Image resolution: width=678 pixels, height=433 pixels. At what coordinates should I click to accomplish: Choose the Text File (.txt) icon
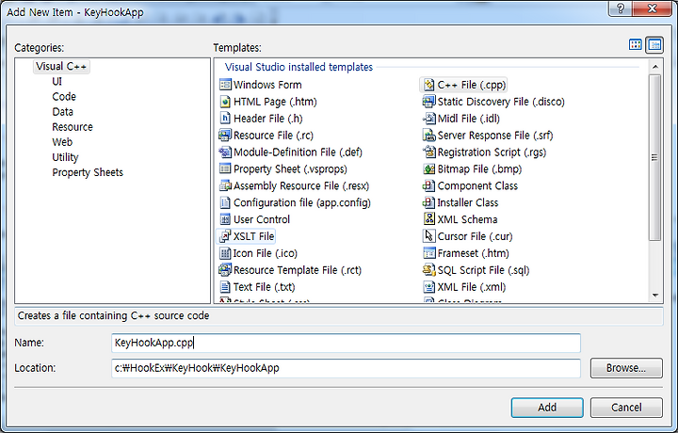coord(225,287)
